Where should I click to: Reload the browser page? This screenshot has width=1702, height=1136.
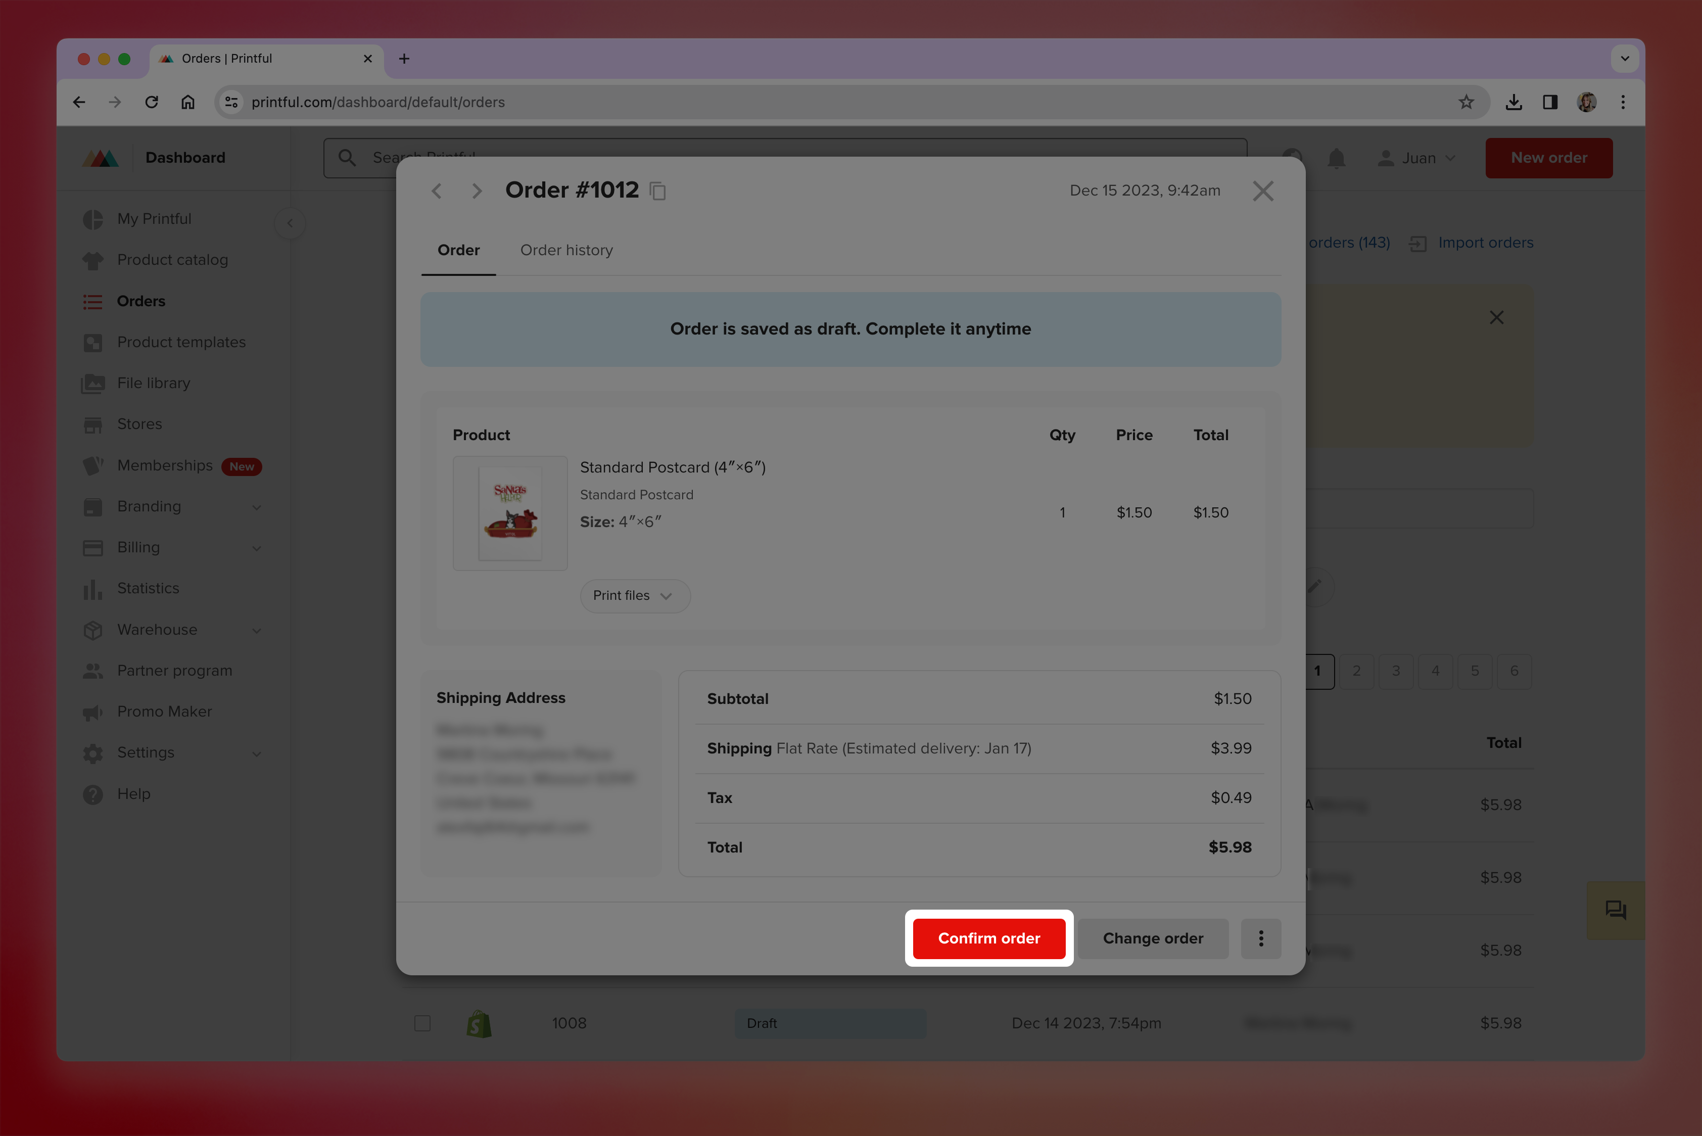(152, 102)
